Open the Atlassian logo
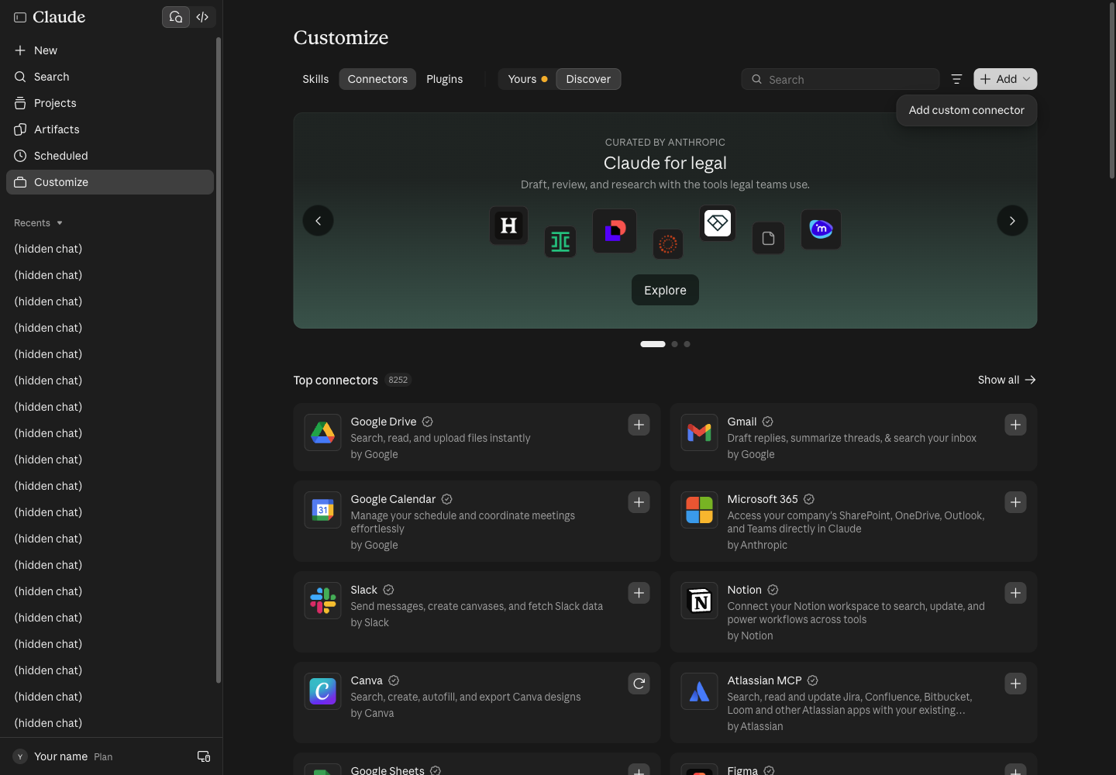 coord(699,691)
